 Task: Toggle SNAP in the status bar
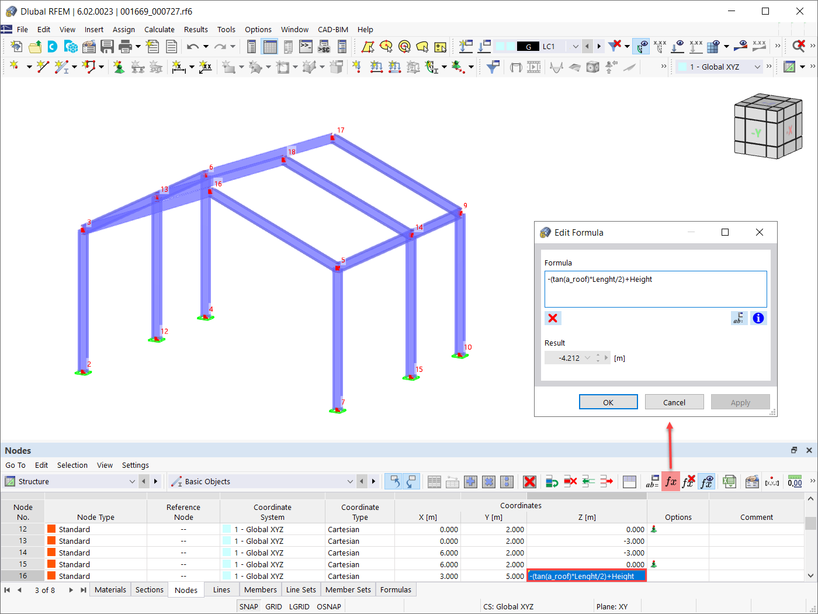click(249, 606)
